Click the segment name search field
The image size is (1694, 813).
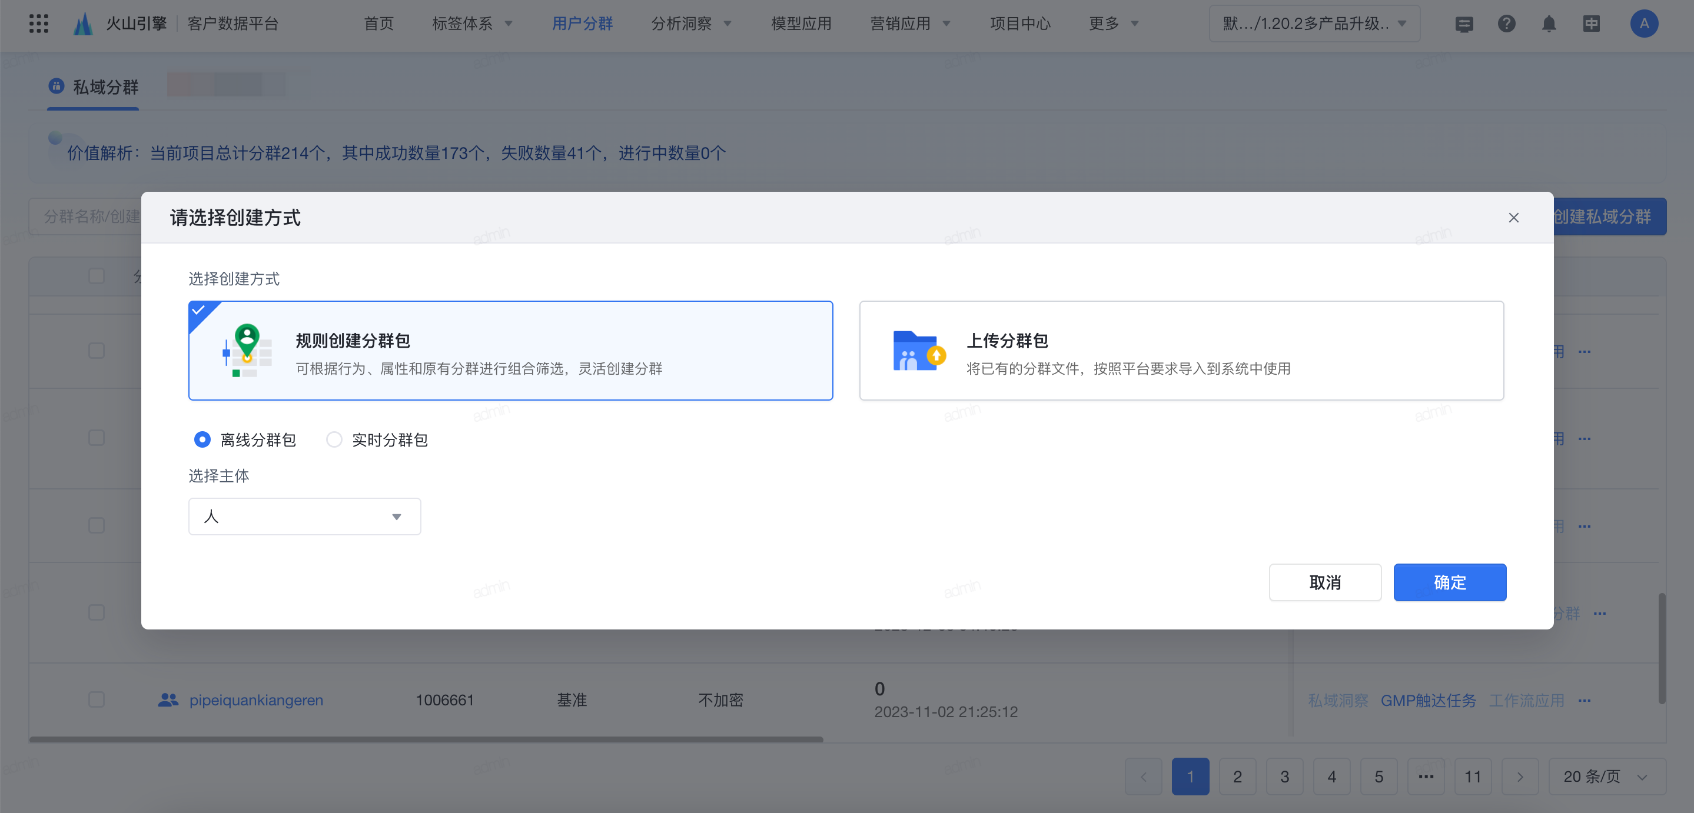[x=85, y=216]
